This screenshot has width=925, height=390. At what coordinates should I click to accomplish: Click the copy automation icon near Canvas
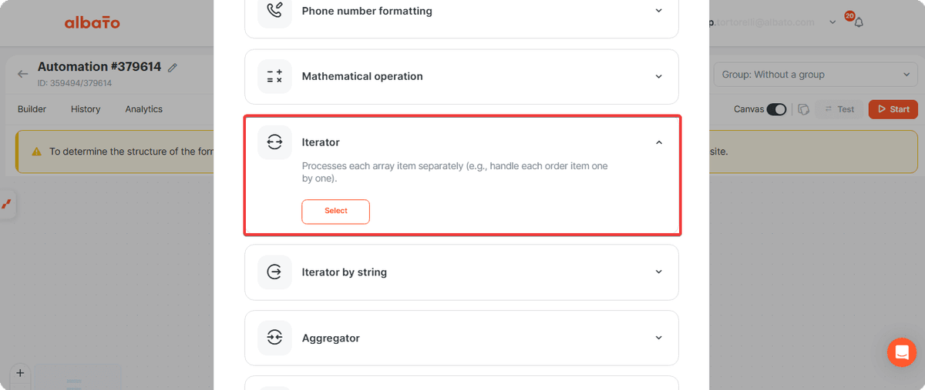click(802, 109)
